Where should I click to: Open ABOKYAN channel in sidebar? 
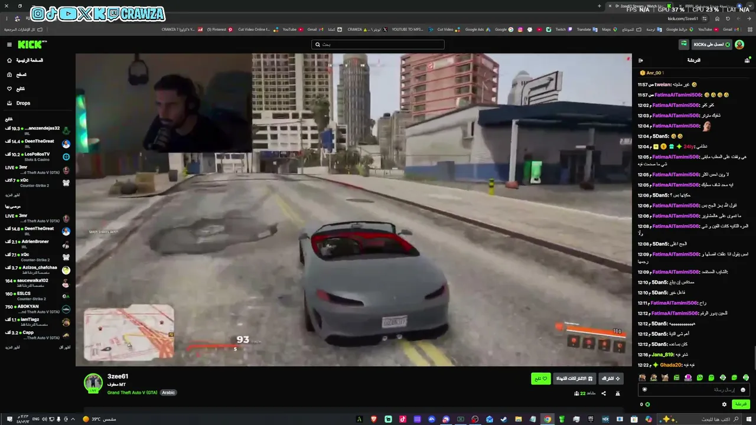click(38, 309)
